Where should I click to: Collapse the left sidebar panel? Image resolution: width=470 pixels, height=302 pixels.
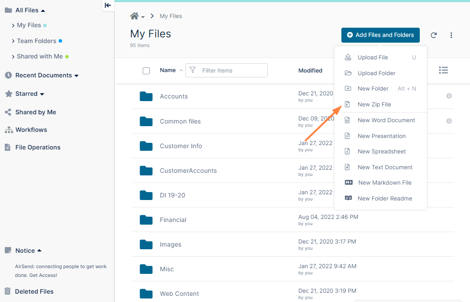(108, 5)
